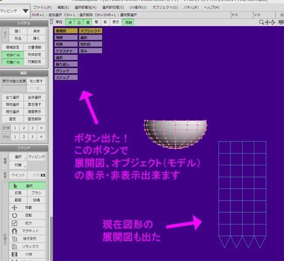Viewport: 284px width, 261px height.
Task: Activate the マグネット magnet tool
Action: (27, 231)
